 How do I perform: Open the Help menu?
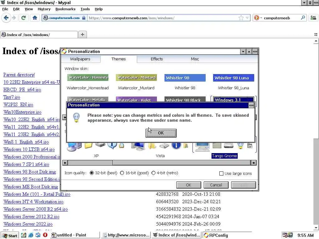tap(99, 9)
